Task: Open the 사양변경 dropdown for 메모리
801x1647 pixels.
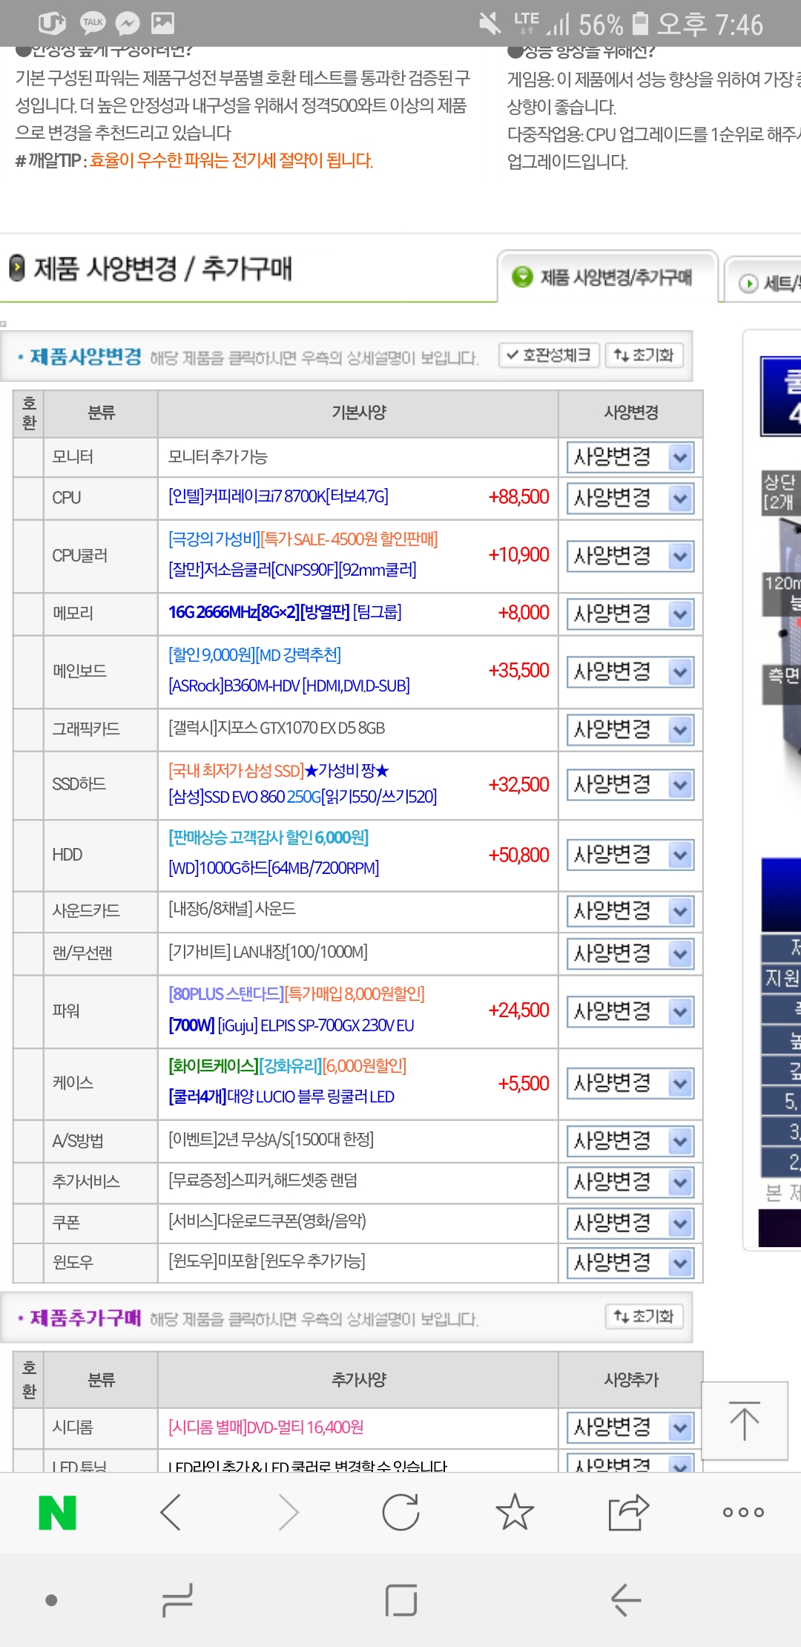Action: tap(630, 614)
